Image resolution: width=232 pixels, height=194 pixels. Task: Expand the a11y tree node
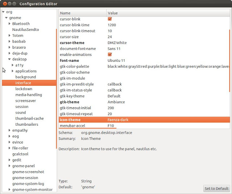(12, 65)
